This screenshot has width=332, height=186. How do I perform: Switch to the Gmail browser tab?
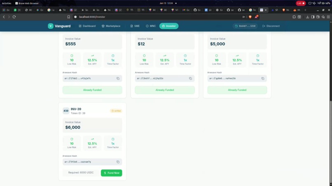[185, 10]
